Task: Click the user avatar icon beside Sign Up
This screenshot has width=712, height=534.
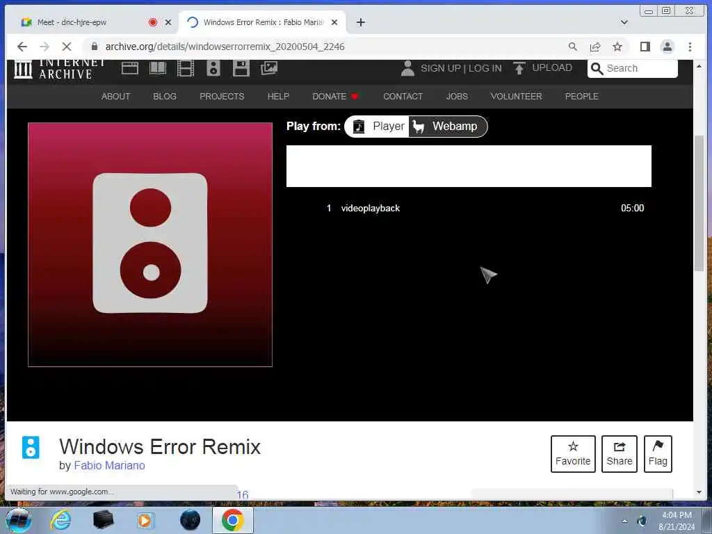Action: coord(407,68)
